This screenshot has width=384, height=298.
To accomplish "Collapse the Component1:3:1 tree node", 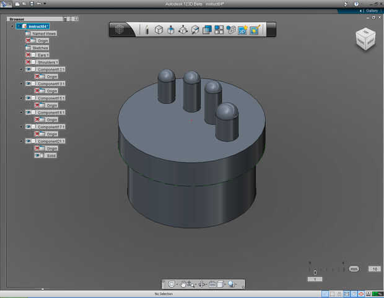I will [x=21, y=83].
